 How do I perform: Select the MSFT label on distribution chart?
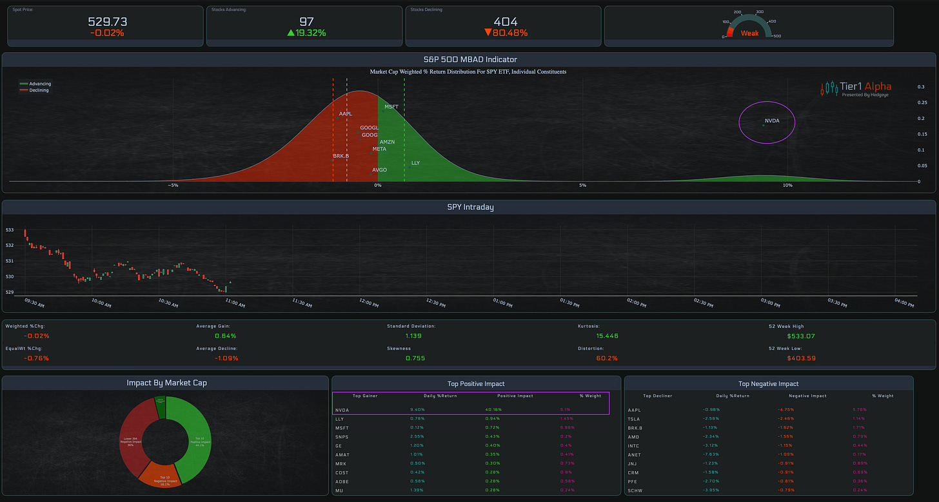pyautogui.click(x=391, y=106)
